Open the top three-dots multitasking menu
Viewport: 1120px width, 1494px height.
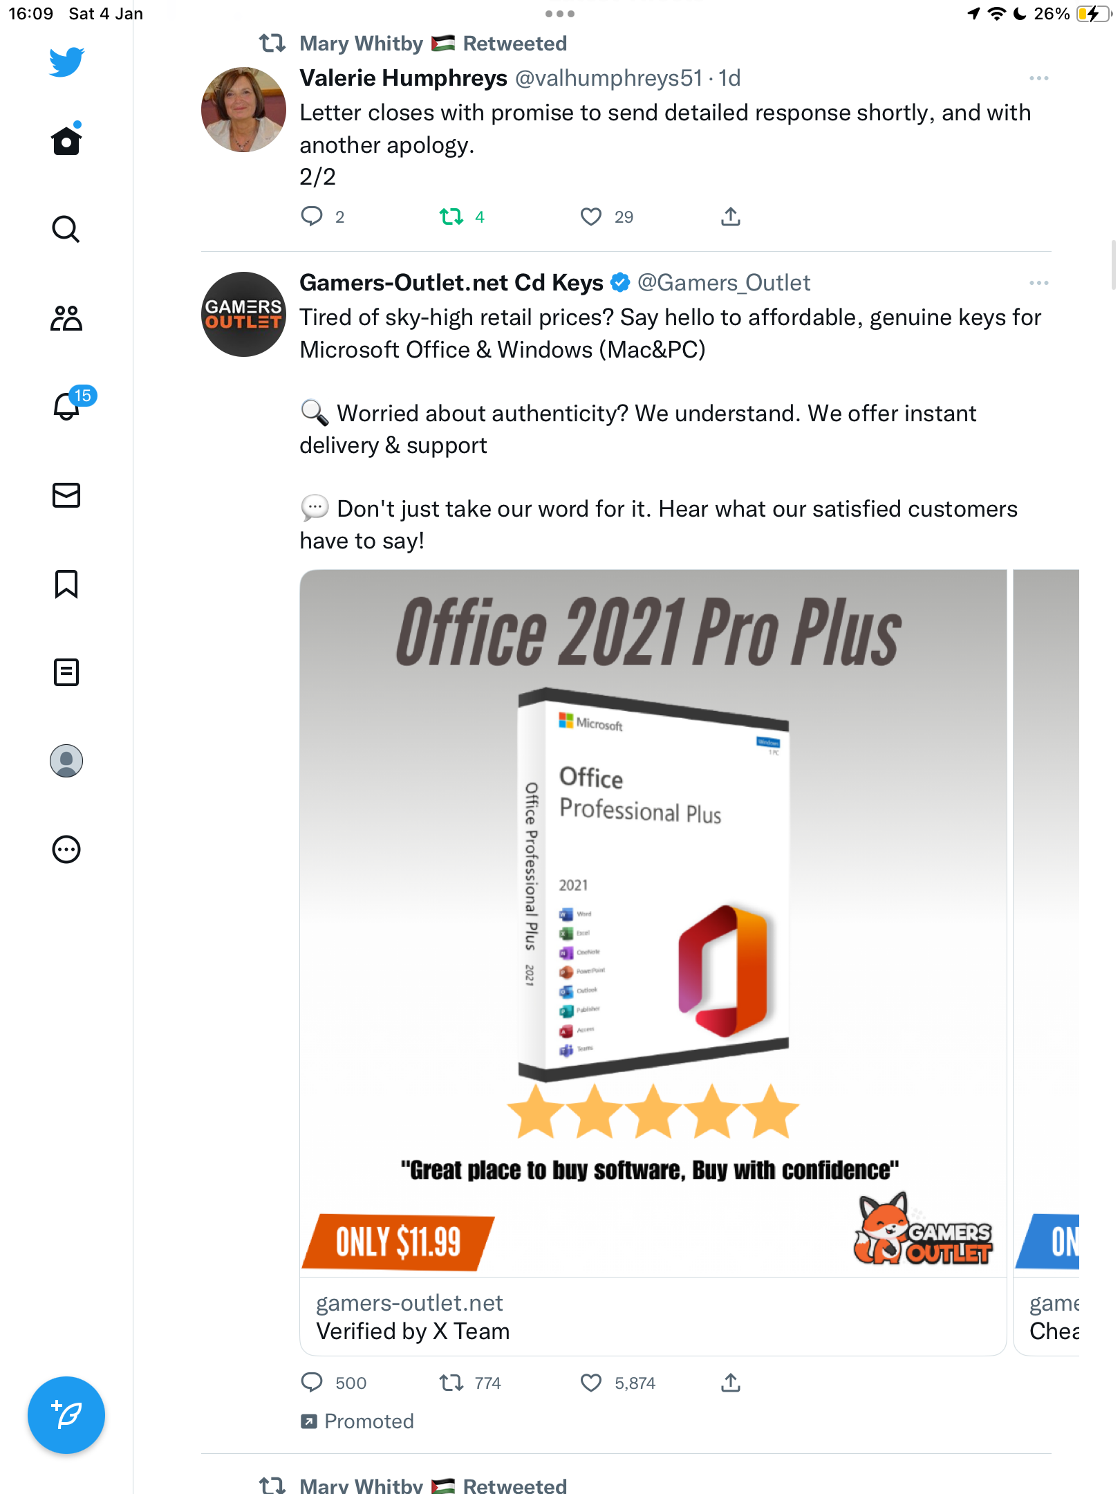click(x=560, y=14)
